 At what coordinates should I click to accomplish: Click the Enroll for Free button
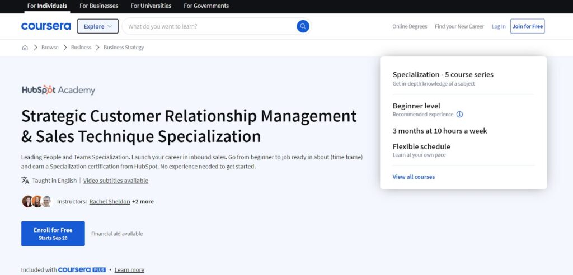[x=53, y=234]
